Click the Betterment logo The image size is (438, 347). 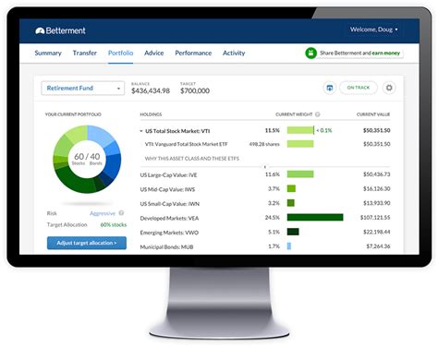click(60, 30)
